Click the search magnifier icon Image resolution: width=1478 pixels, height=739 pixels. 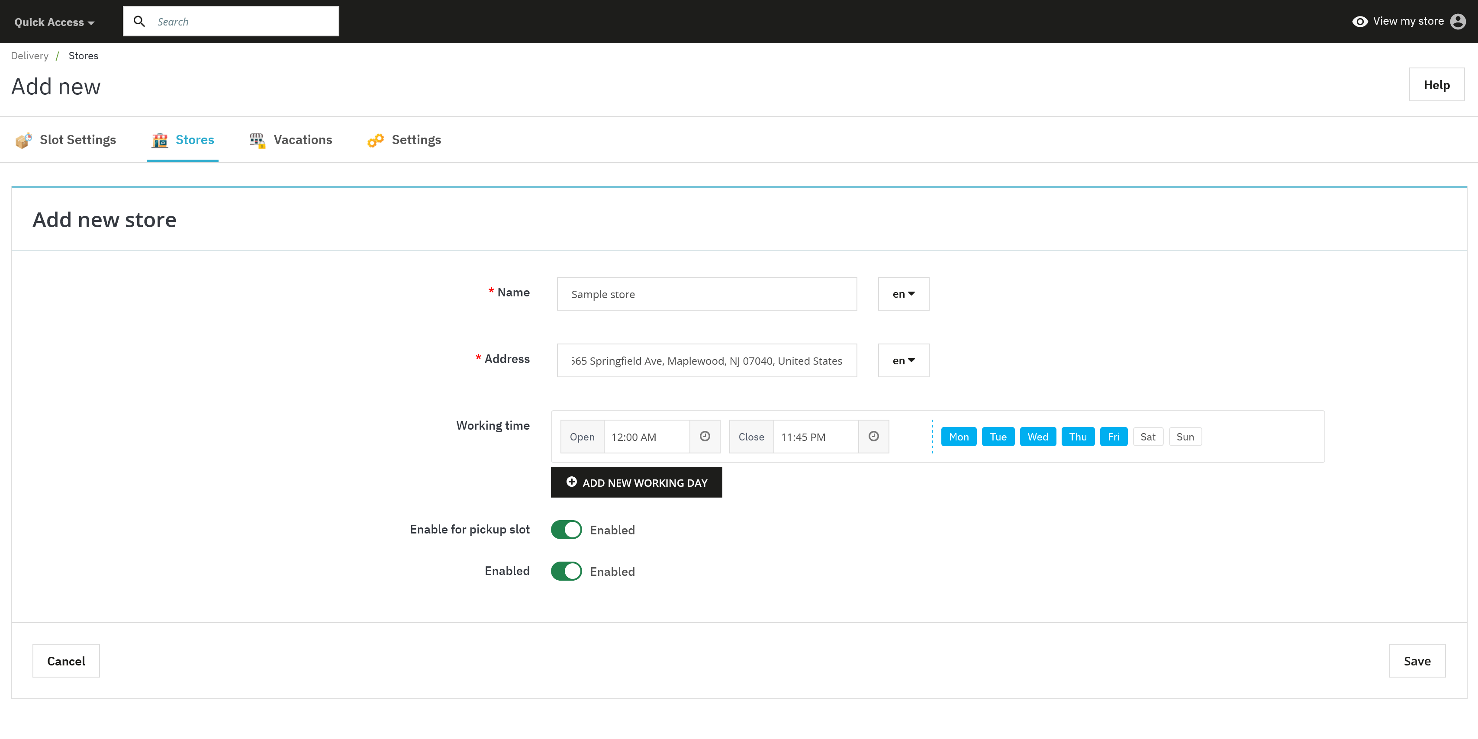tap(139, 21)
